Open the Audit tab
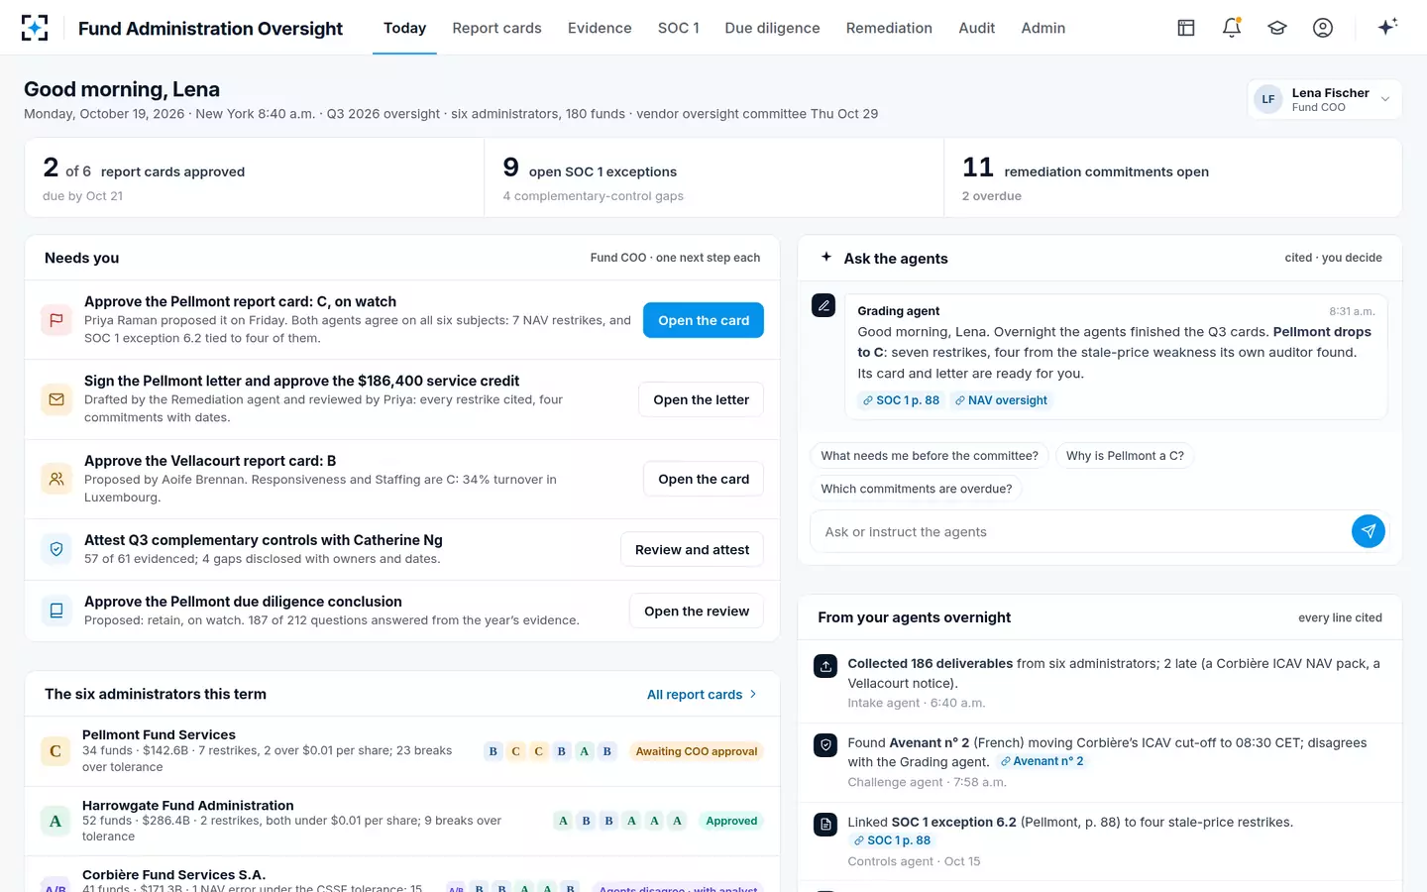1427x892 pixels. pyautogui.click(x=976, y=28)
